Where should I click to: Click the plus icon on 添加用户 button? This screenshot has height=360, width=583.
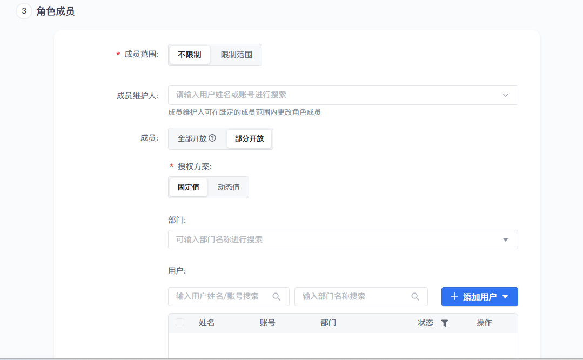click(x=454, y=297)
